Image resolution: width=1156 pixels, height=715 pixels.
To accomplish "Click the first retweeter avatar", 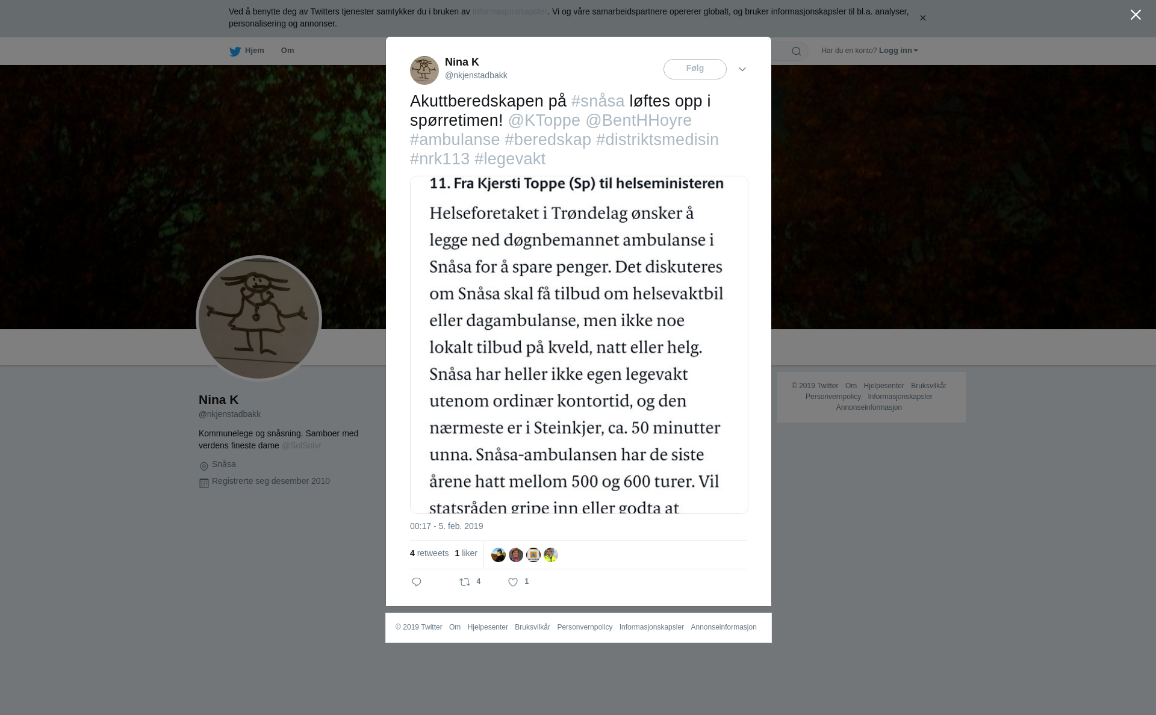I will [x=499, y=555].
